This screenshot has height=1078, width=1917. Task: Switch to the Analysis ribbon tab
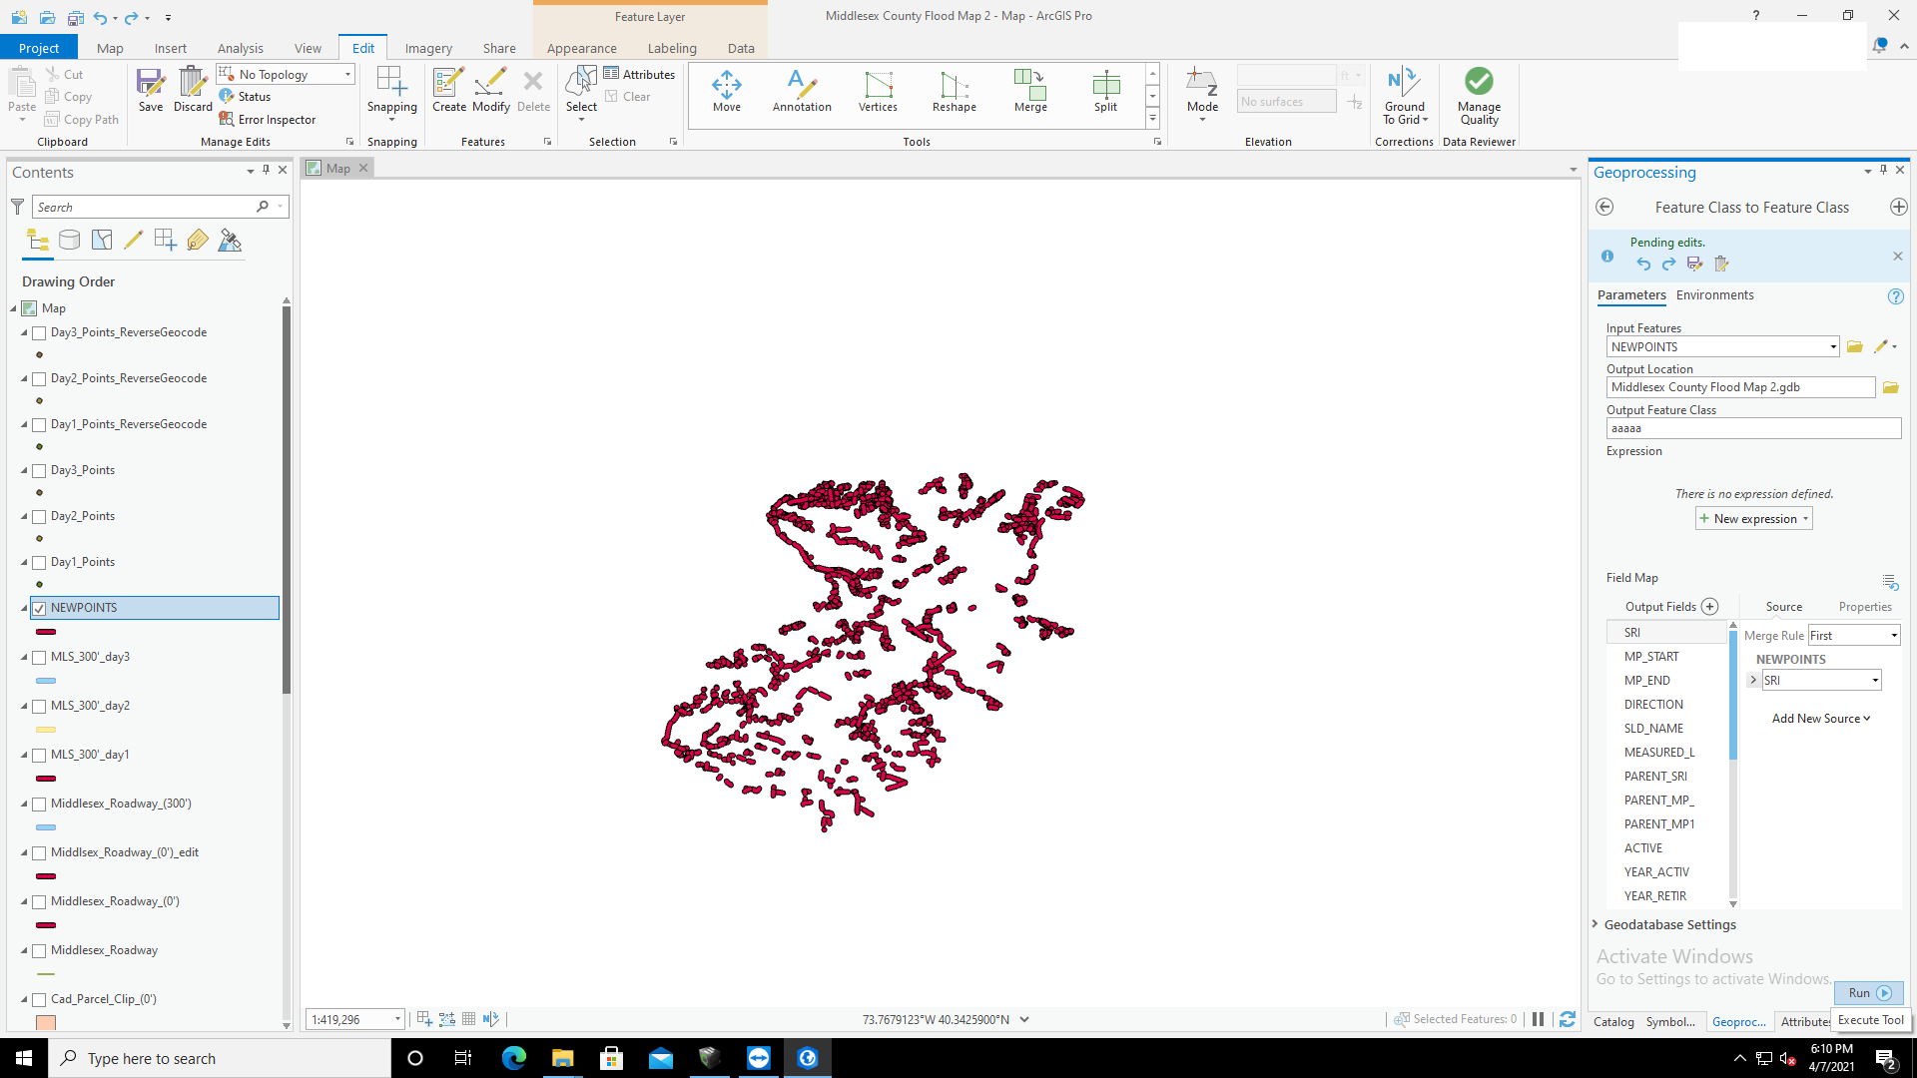tap(240, 48)
